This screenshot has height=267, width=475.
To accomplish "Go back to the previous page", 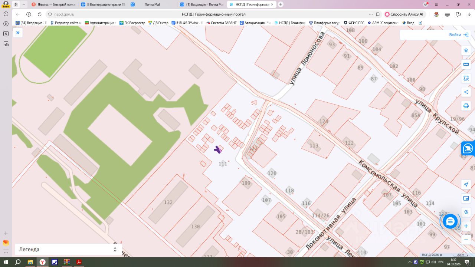I will [x=18, y=14].
